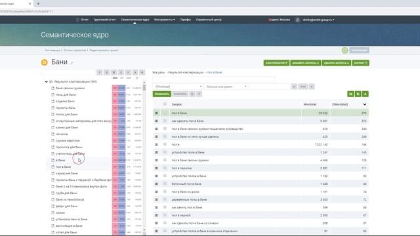Open the Инструменты dropdown menu

[x=165, y=20]
